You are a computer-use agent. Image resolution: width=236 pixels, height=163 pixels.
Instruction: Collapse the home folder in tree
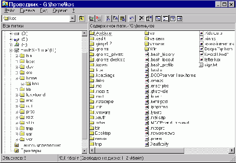[17, 78]
